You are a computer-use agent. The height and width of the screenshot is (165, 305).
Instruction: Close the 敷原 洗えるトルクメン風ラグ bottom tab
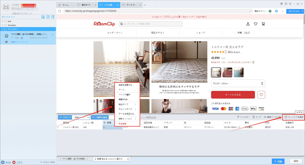(128, 159)
